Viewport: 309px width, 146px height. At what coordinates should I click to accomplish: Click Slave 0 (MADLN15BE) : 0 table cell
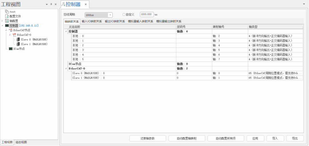pos(124,73)
